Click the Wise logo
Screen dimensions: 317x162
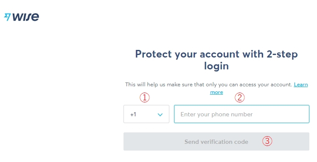(x=22, y=17)
